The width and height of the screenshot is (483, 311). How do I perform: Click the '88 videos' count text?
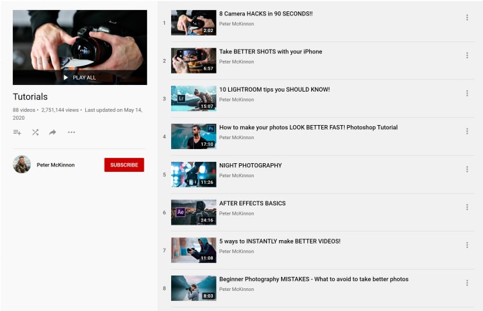coord(24,110)
